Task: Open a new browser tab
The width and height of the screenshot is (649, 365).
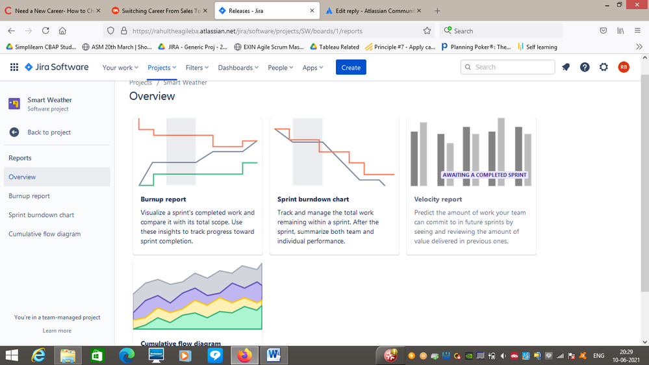Action: [x=437, y=11]
